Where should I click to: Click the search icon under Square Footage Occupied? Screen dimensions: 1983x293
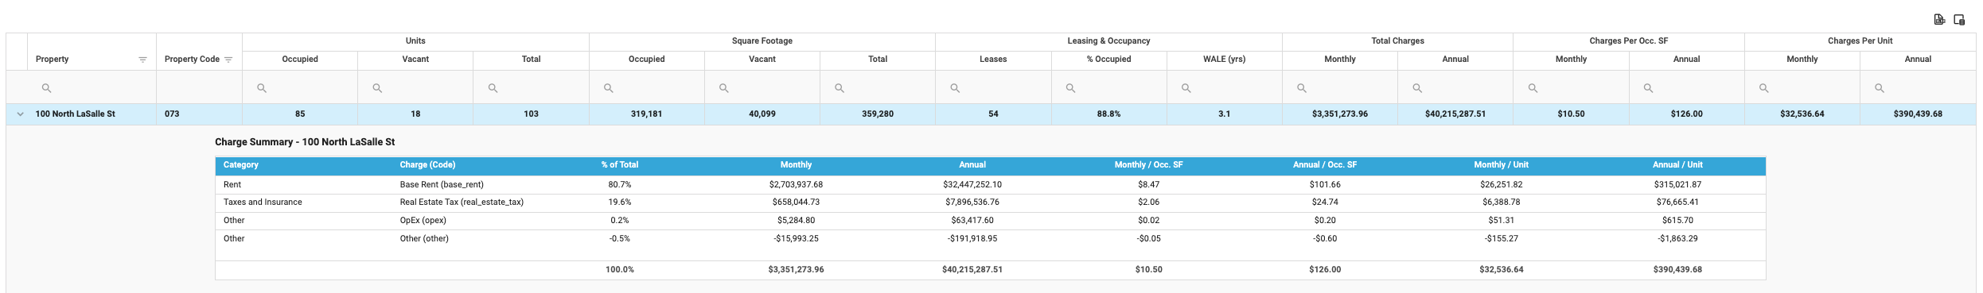click(608, 88)
